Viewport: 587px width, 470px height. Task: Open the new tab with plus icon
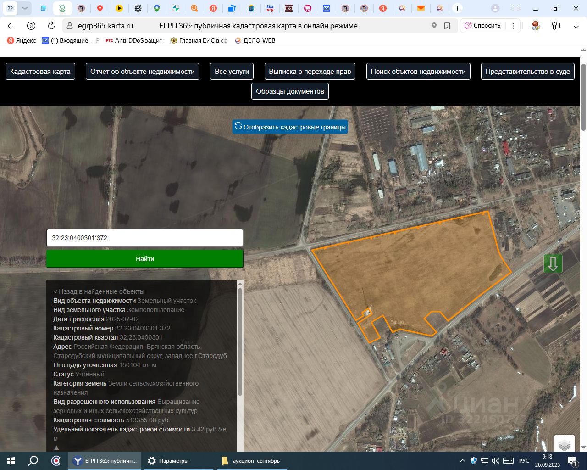pos(457,8)
